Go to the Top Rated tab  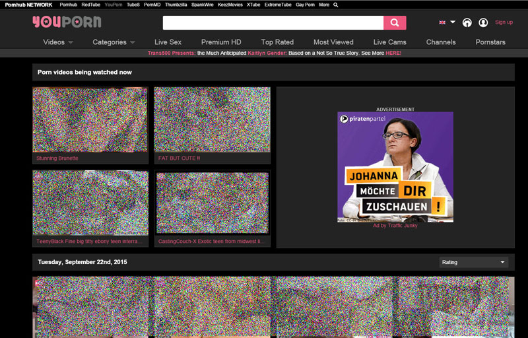pos(277,42)
